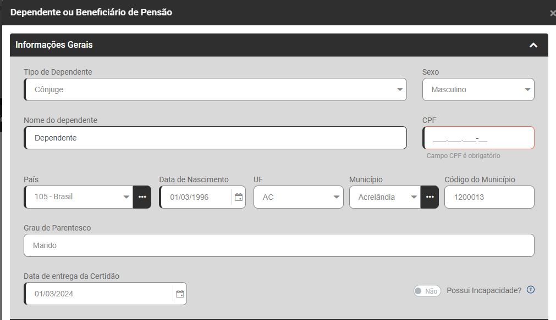Collapse the Informações Gerais section
Viewport: 556px width, 320px height.
click(533, 45)
